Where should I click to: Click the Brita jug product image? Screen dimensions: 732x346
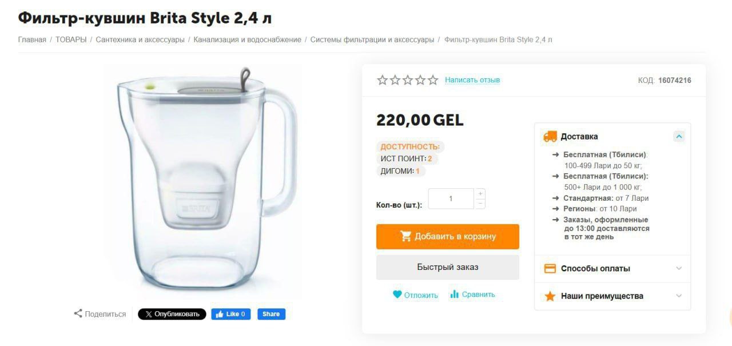pyautogui.click(x=206, y=183)
